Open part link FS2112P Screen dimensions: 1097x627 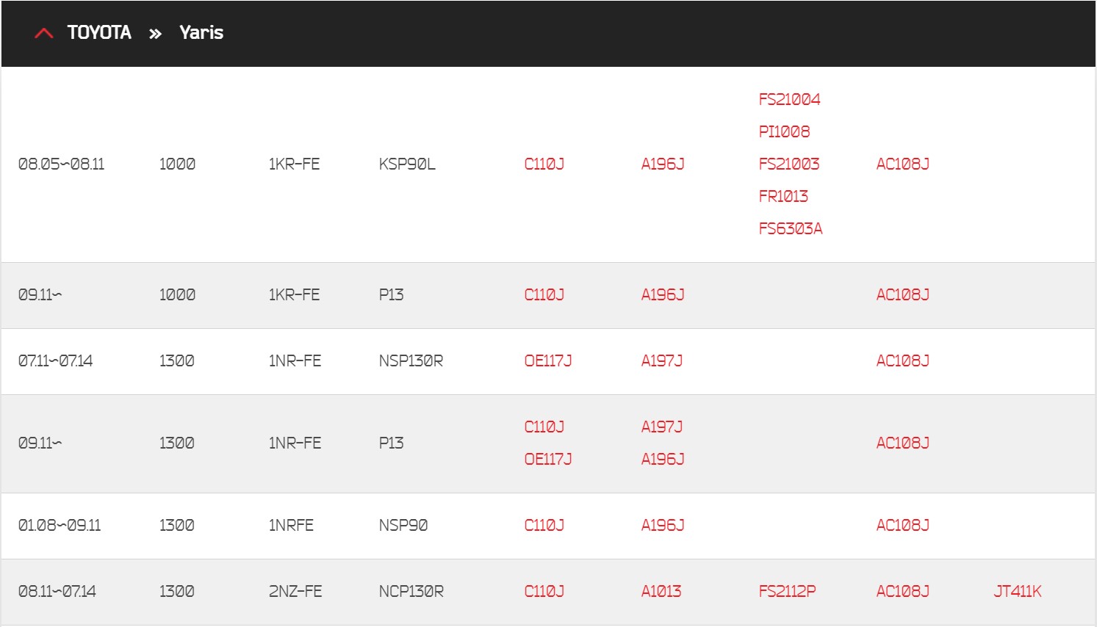(787, 591)
